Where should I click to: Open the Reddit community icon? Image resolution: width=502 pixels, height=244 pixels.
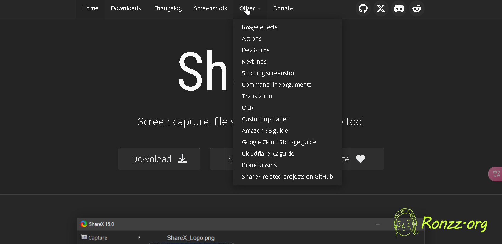tap(417, 8)
